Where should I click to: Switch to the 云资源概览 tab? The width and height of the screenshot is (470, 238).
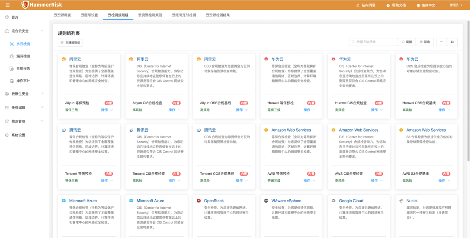click(x=62, y=15)
